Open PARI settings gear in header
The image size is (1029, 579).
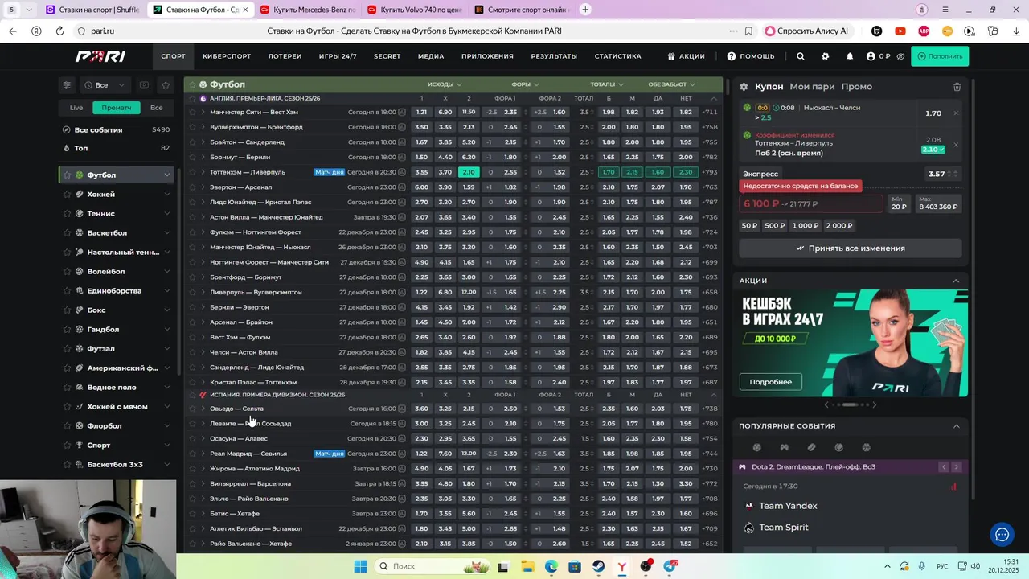click(x=825, y=56)
